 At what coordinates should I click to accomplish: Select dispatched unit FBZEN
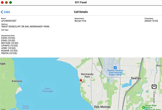(9, 53)
